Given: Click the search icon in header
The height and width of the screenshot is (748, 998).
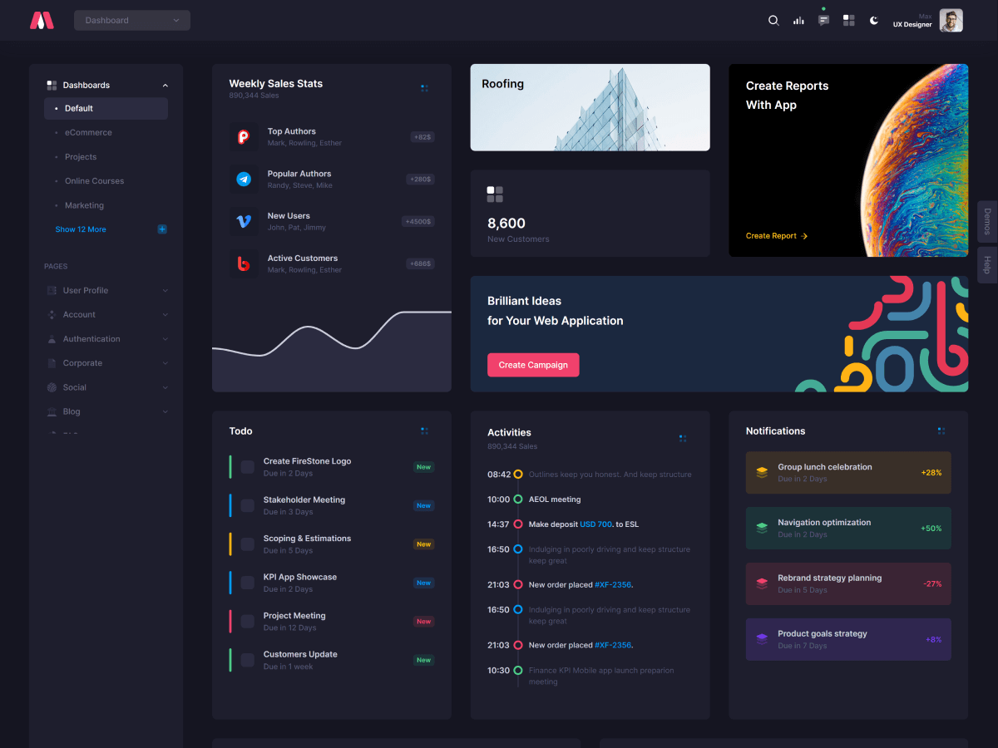Looking at the screenshot, I should point(773,21).
